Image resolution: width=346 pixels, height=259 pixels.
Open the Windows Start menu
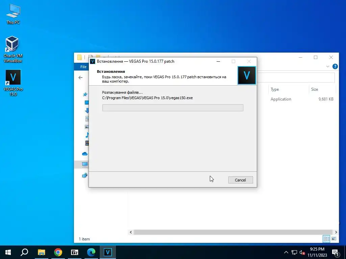pos(8,252)
